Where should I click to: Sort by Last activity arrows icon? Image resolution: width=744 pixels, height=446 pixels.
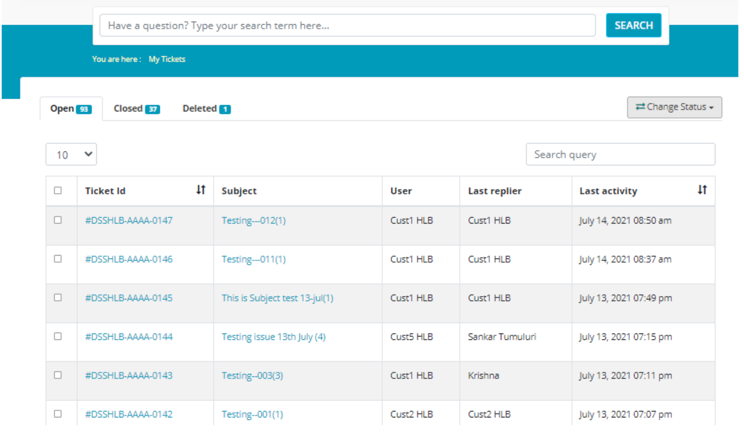(702, 190)
